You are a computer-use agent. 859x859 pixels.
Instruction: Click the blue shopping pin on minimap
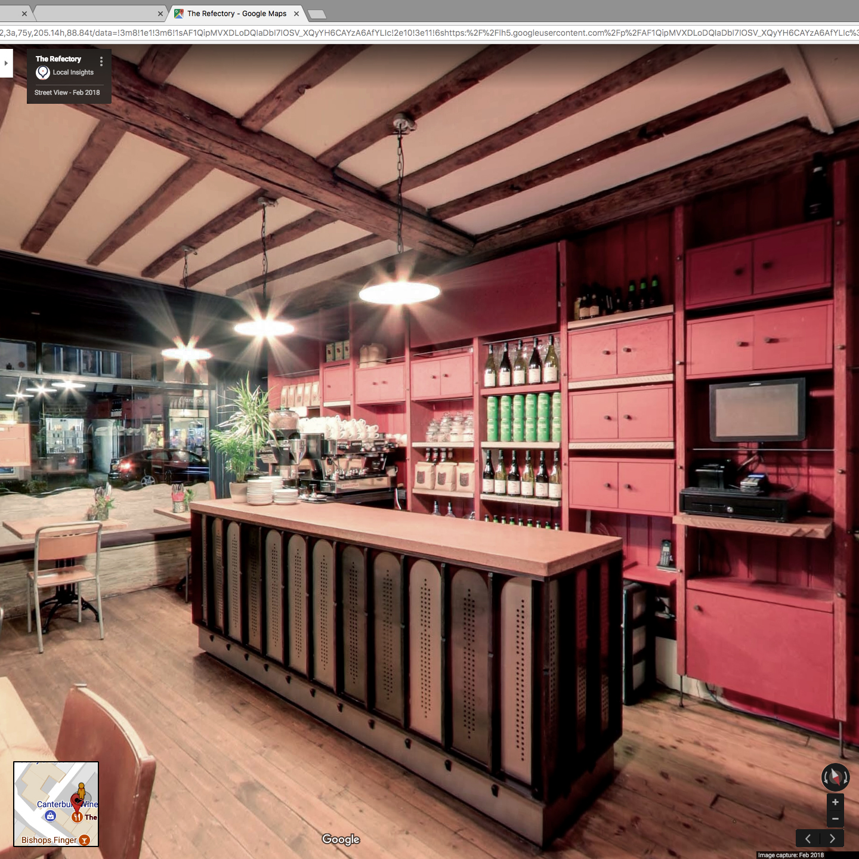click(x=51, y=816)
